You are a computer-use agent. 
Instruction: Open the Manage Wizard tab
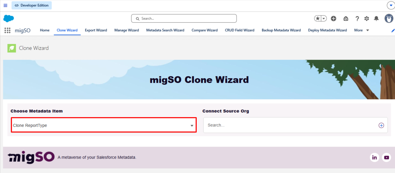coord(127,30)
